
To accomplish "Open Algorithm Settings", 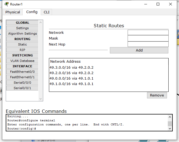I will tap(22, 34).
